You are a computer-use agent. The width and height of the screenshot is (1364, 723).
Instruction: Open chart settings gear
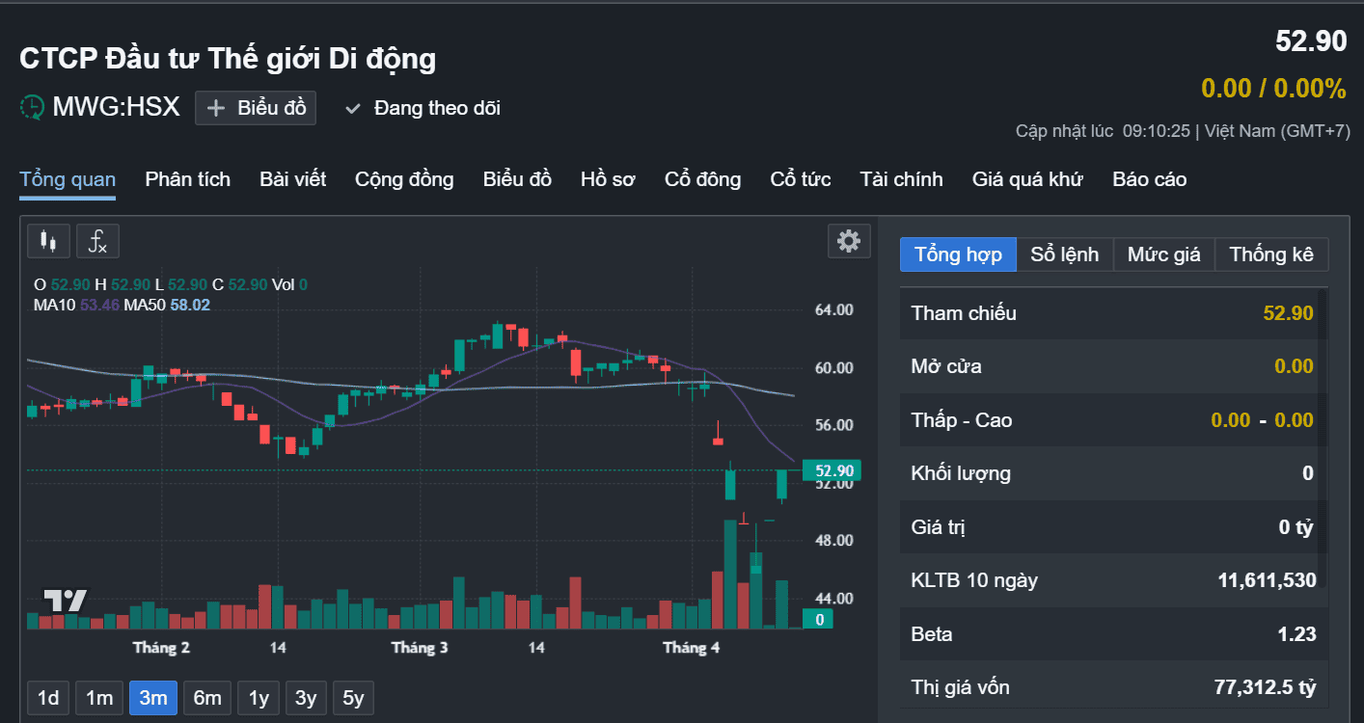[x=849, y=241]
